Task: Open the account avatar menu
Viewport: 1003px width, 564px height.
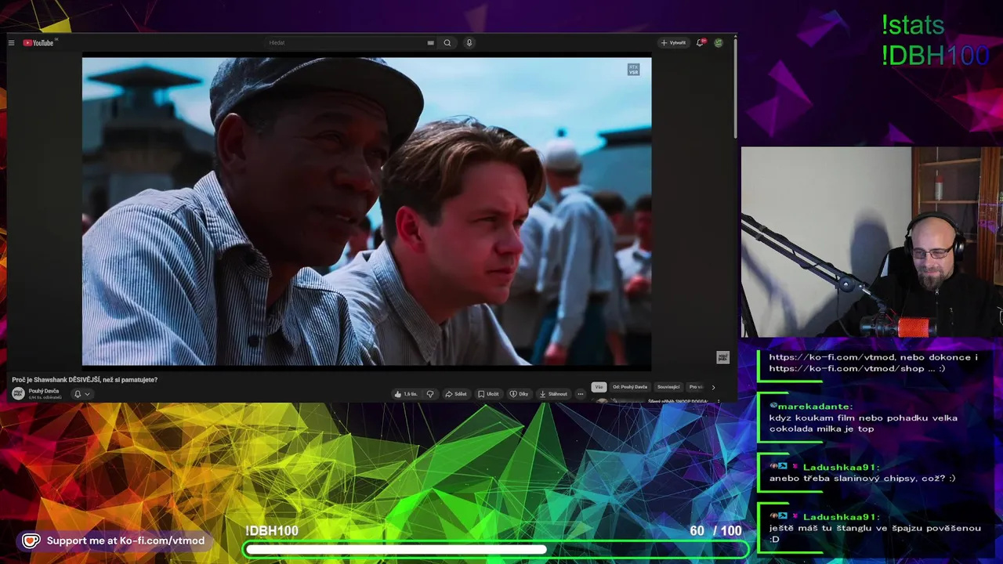Action: coord(719,43)
